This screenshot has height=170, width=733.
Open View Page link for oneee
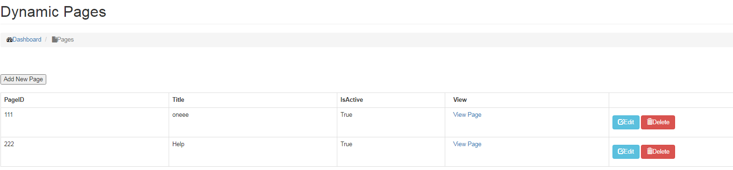(467, 114)
